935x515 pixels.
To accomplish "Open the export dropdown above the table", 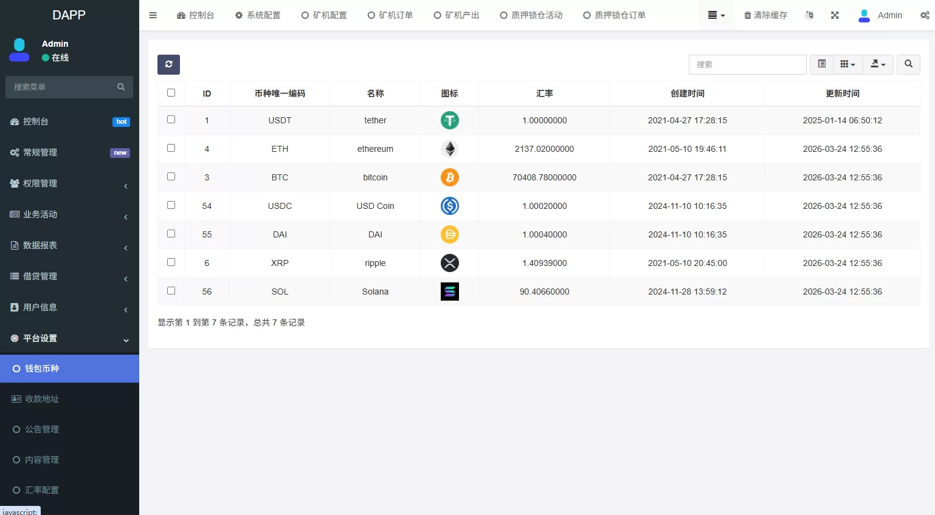I will [878, 64].
